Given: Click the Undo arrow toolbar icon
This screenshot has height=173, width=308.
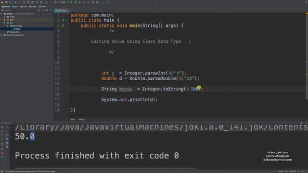Looking at the screenshot, I should (15, 2).
